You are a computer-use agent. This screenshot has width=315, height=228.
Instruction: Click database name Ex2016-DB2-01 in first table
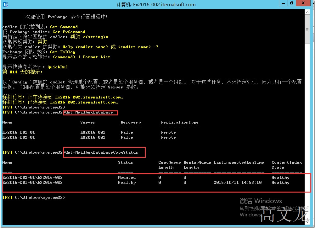click(x=19, y=137)
